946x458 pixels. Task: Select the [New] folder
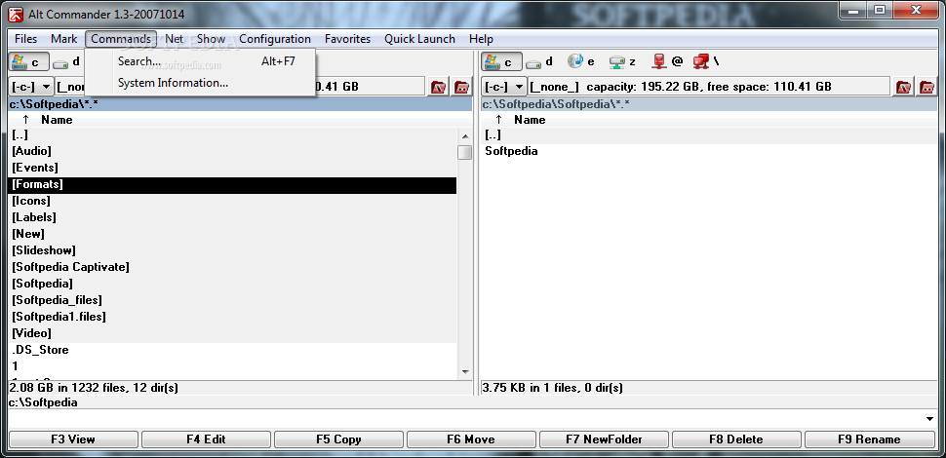pyautogui.click(x=232, y=234)
